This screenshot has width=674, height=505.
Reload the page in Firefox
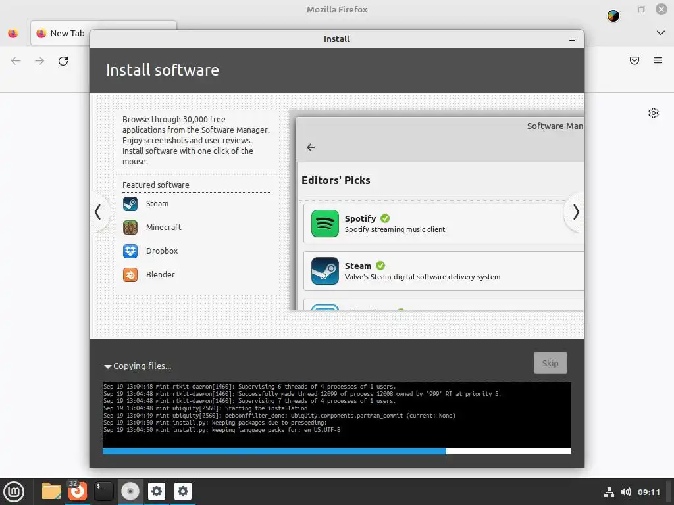[x=63, y=61]
